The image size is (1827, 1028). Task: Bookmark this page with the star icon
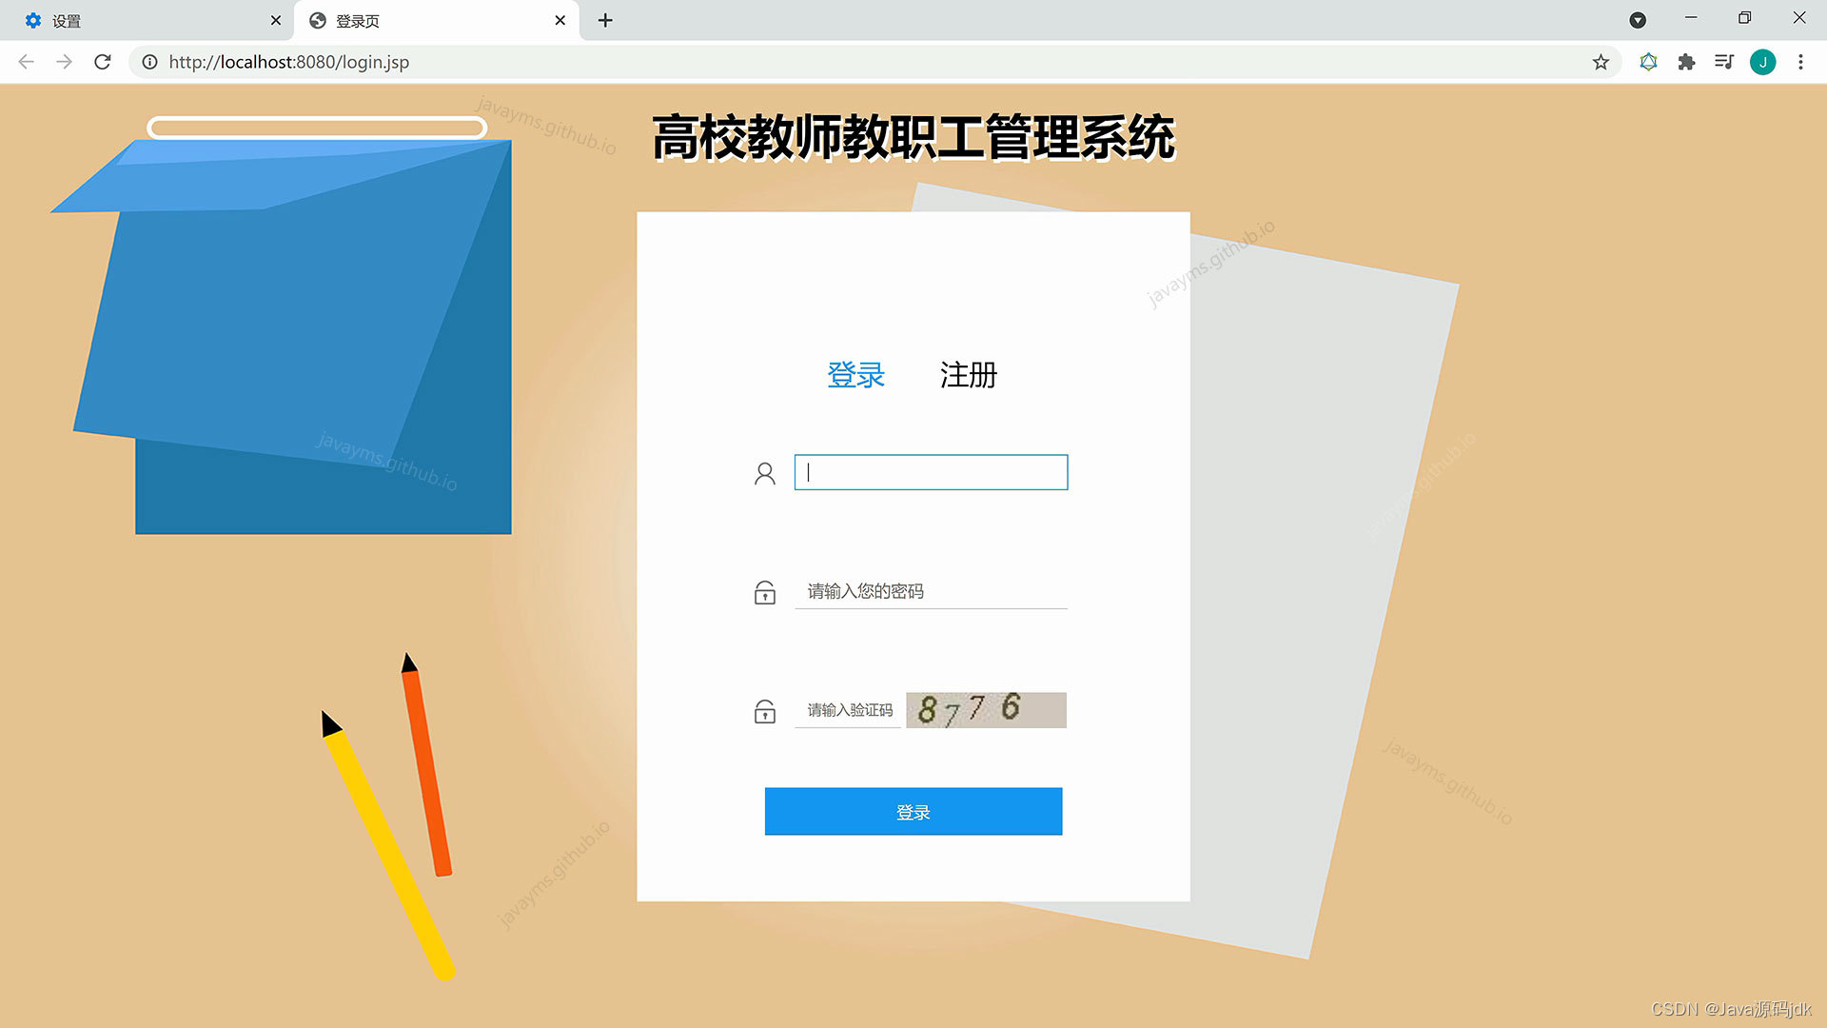tap(1601, 62)
